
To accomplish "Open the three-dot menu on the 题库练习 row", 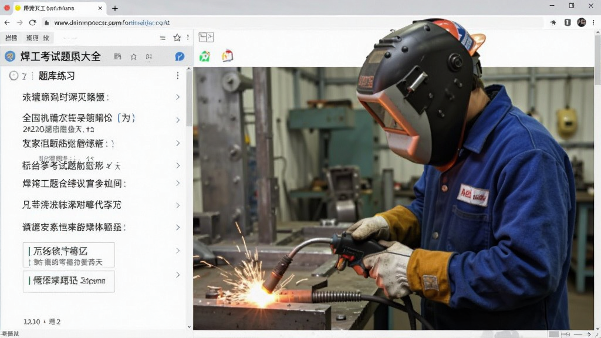I will point(177,76).
